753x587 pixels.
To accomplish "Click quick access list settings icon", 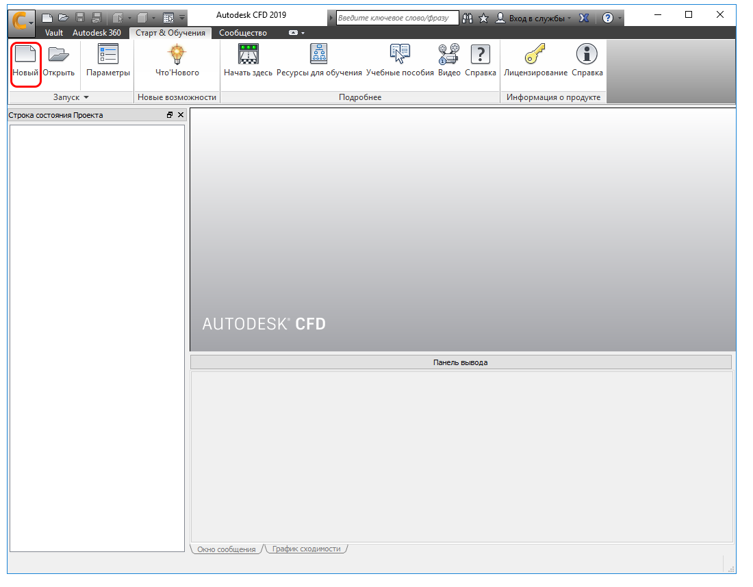I will [x=168, y=18].
